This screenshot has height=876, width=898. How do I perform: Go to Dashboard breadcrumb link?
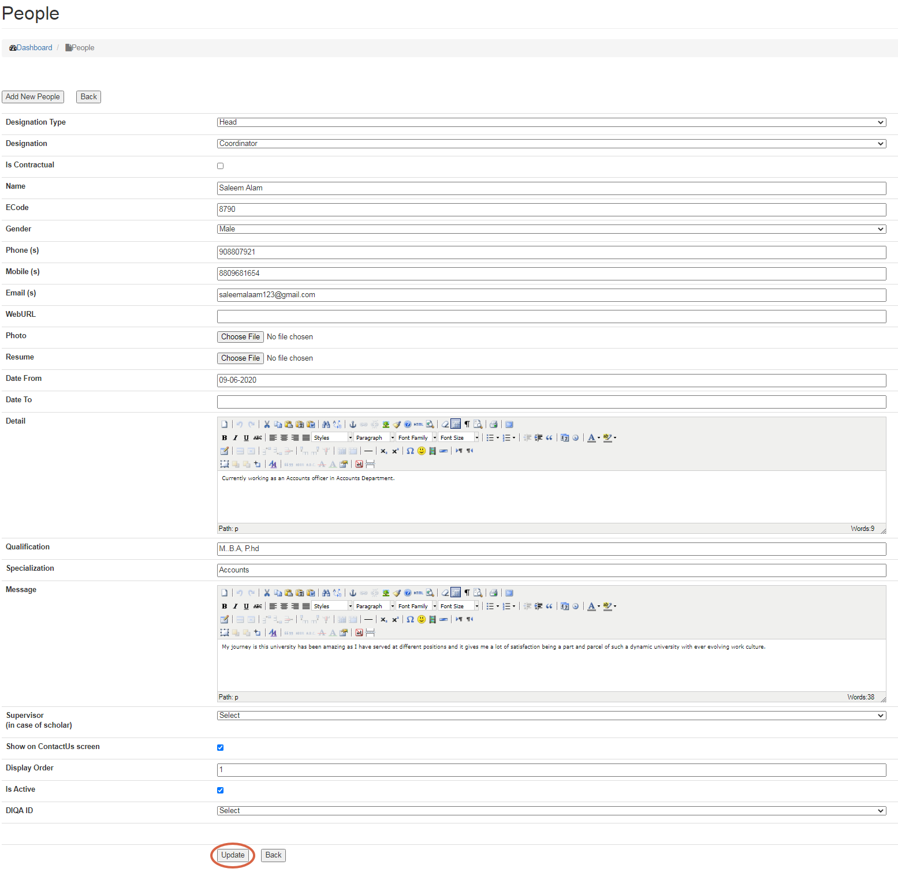[34, 48]
